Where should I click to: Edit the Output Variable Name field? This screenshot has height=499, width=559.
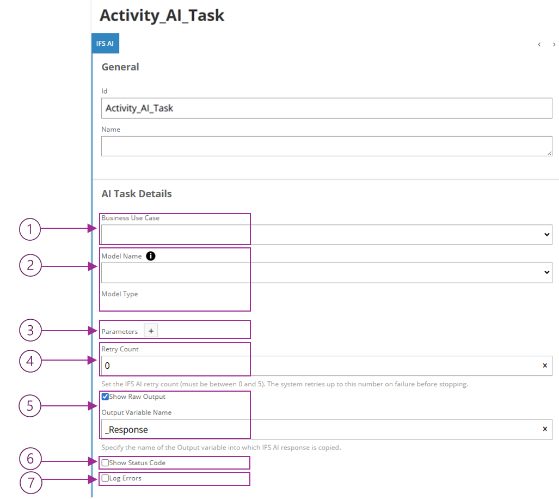click(x=327, y=429)
